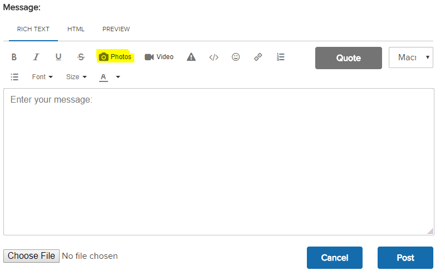Expand the text color picker arrow

[x=118, y=77]
